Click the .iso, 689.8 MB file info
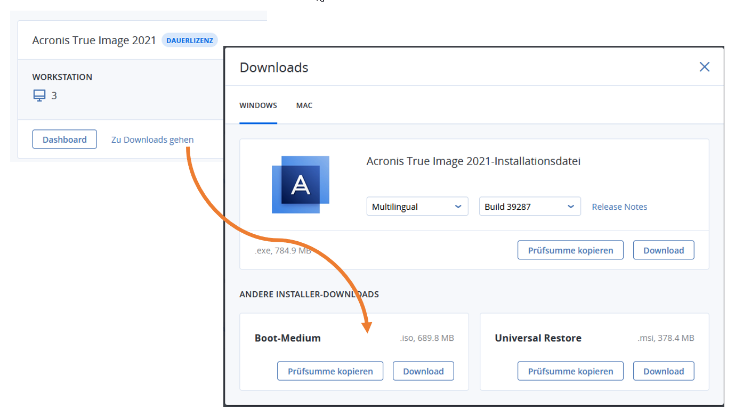The image size is (735, 410). pos(427,338)
